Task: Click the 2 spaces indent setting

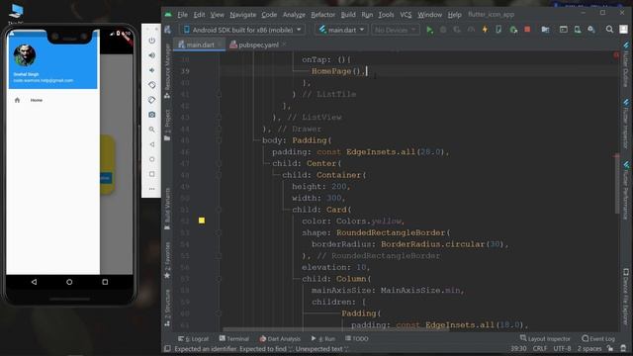Action: pyautogui.click(x=589, y=348)
